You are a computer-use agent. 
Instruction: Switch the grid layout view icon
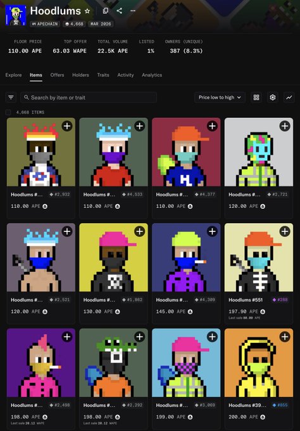[256, 98]
